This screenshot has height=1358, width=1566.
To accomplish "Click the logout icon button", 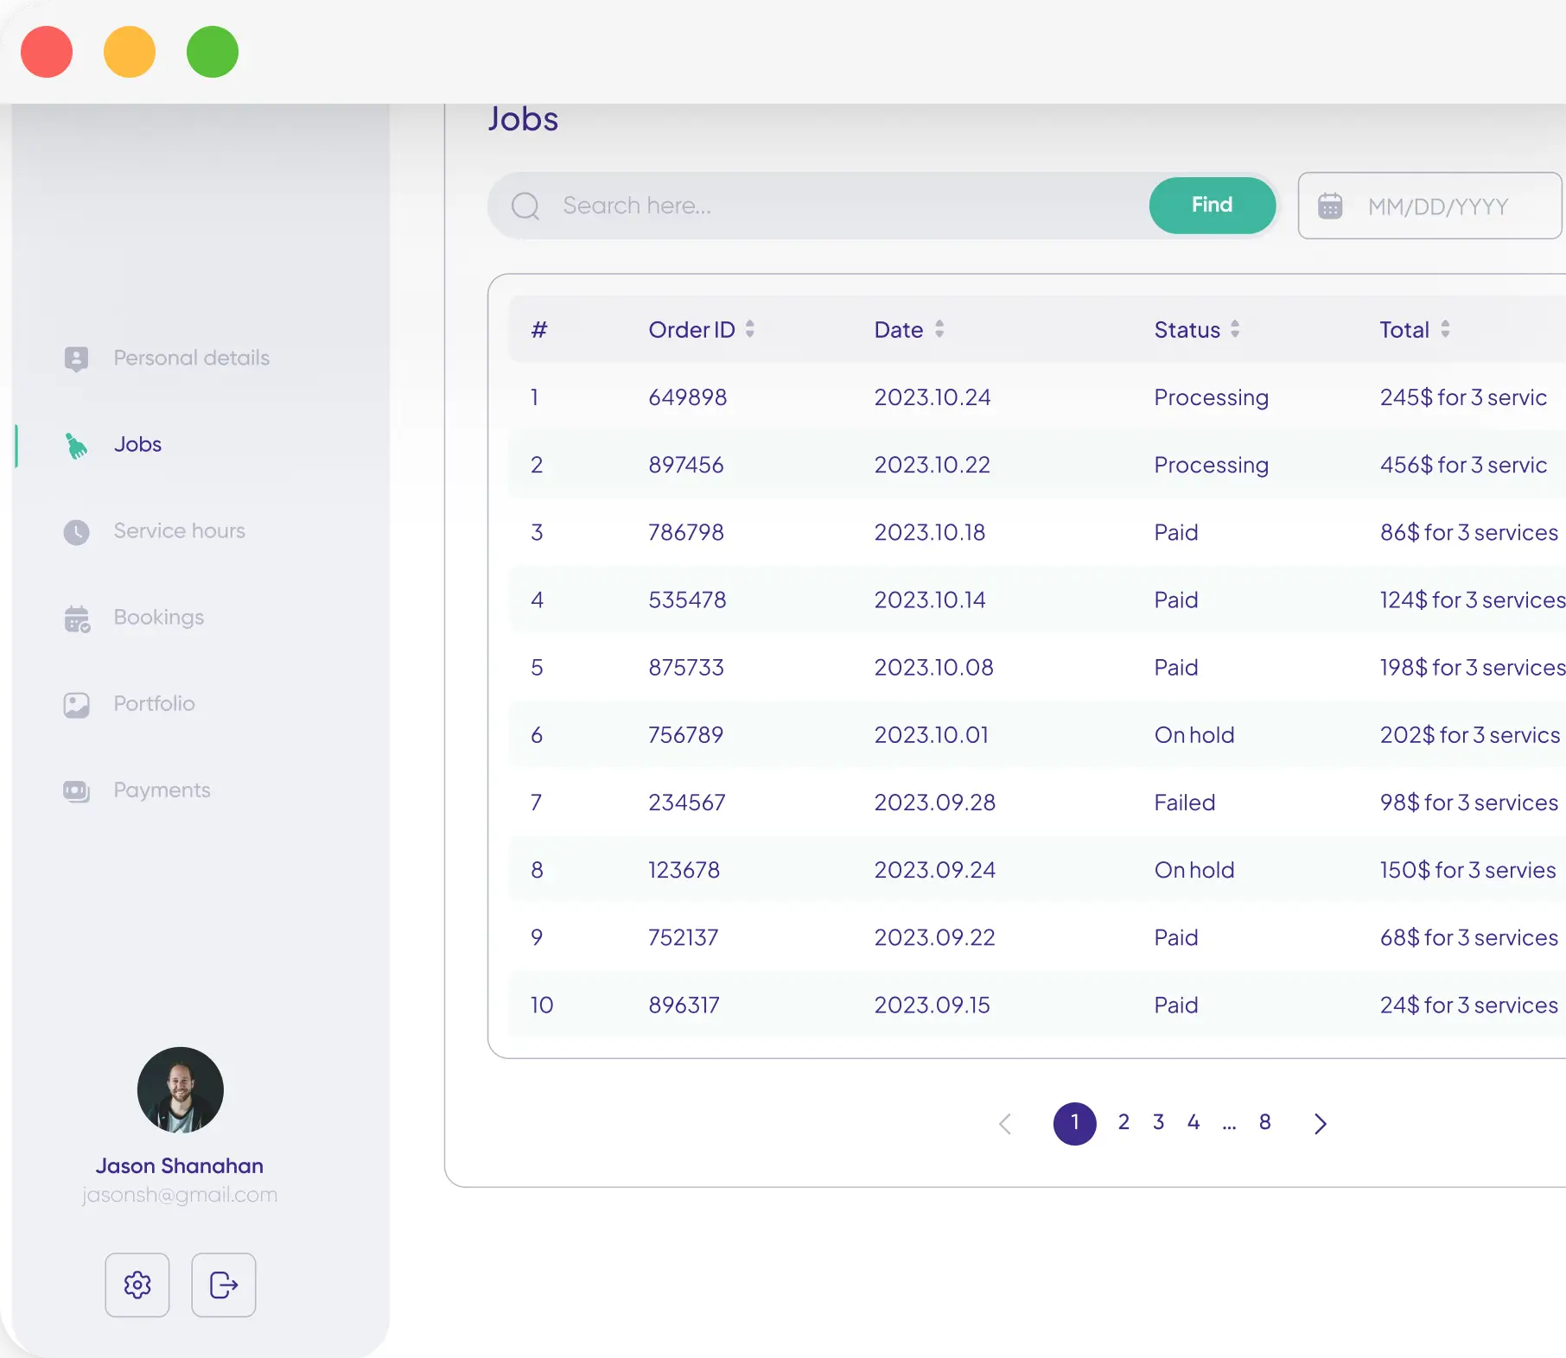I will 223,1285.
